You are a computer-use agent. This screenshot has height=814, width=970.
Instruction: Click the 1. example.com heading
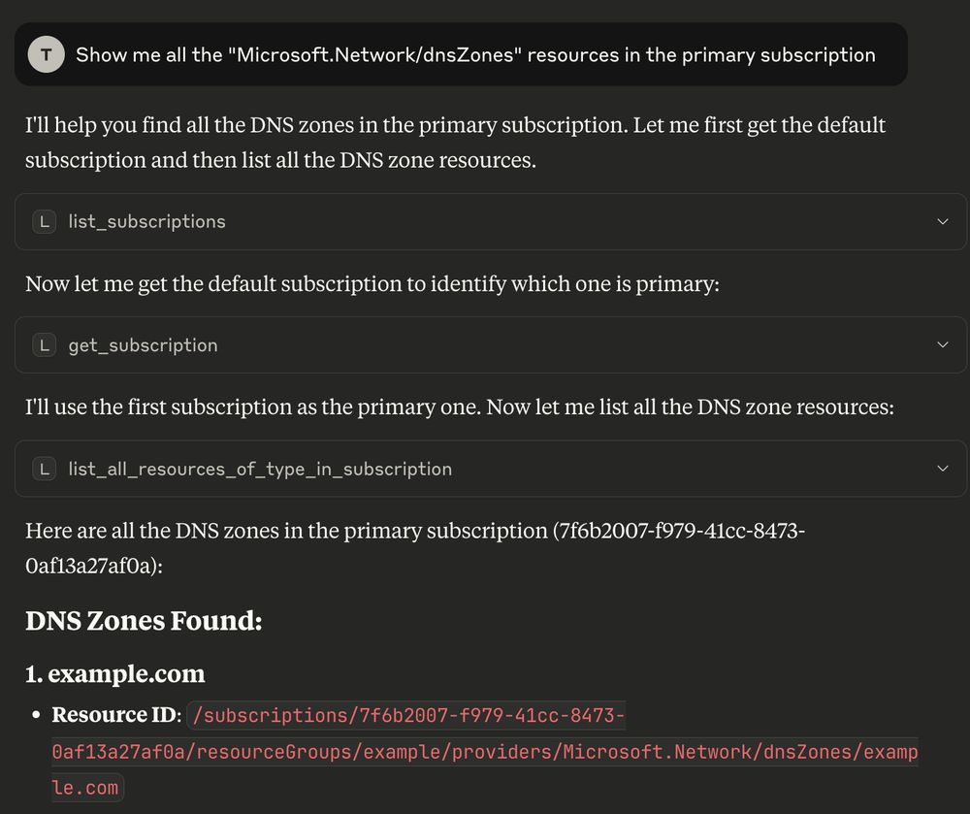[x=115, y=673]
